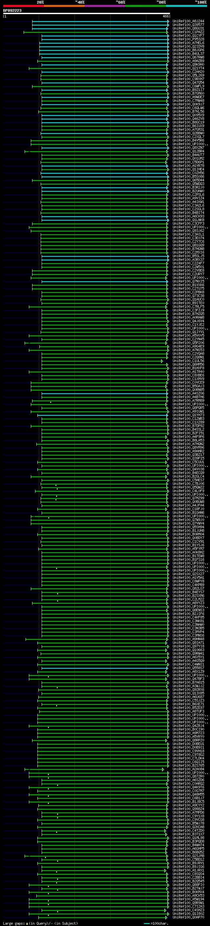Select label UniRef100_A1TR40
The width and height of the screenshot is (210, 926).
pos(188,372)
